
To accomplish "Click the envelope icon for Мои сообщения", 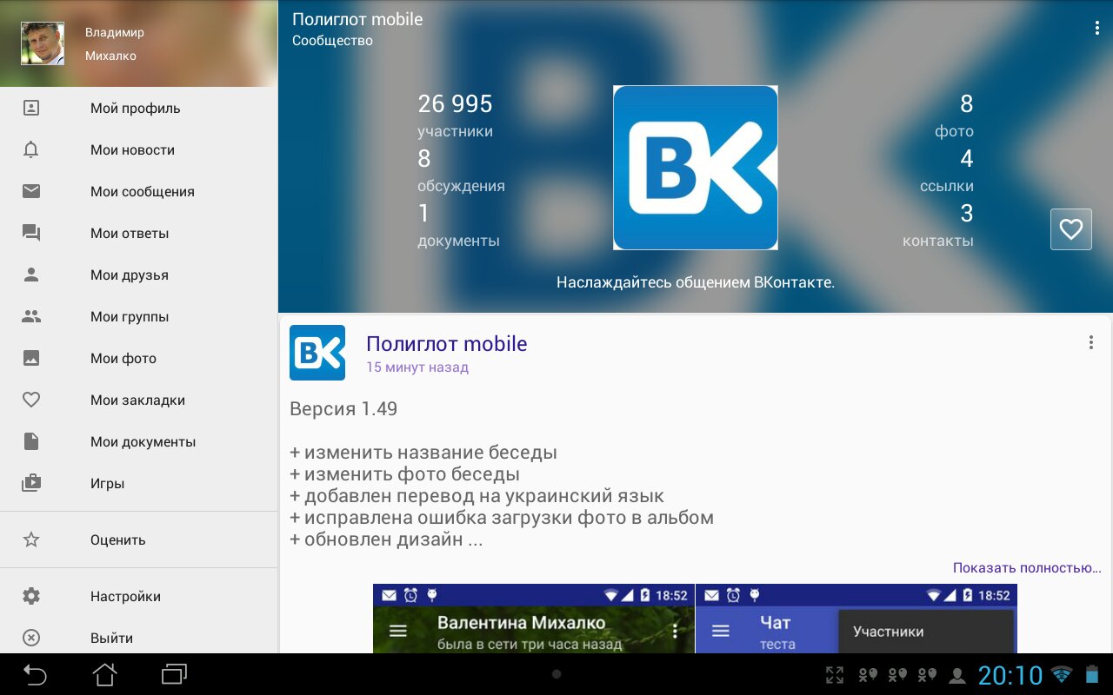I will (31, 192).
